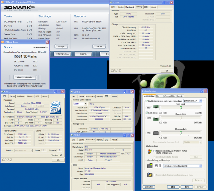
Task: Delete overclocking profile with trash icon
Action: [160, 166]
